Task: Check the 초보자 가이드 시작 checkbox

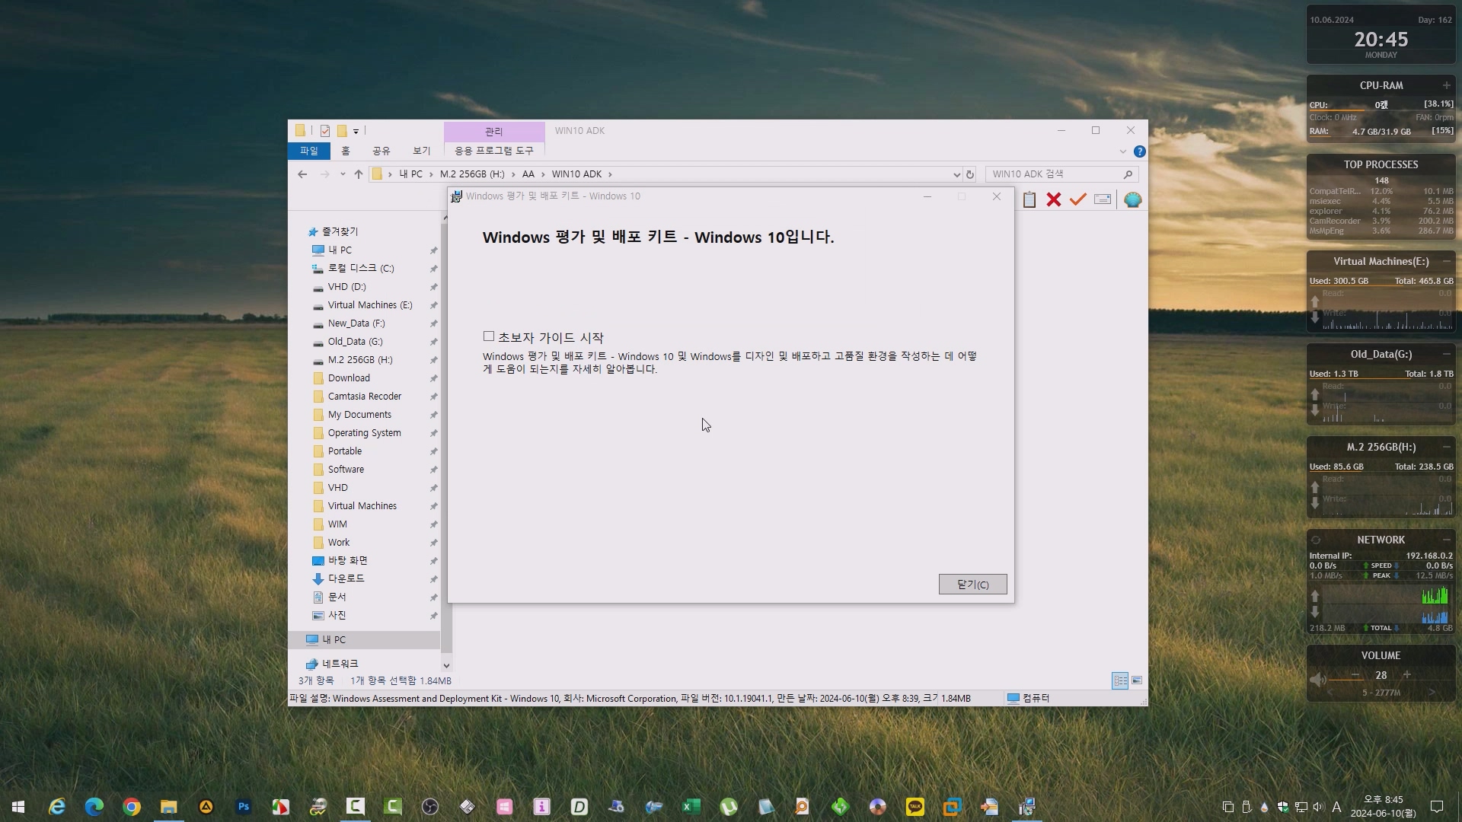Action: tap(489, 336)
